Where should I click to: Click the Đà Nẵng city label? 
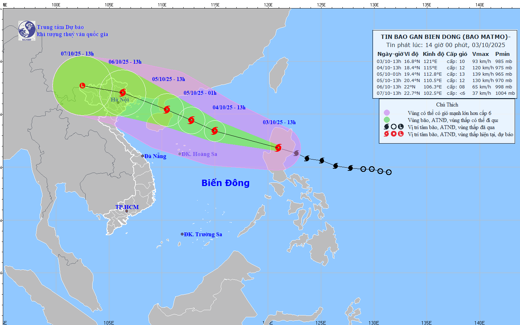coord(155,156)
